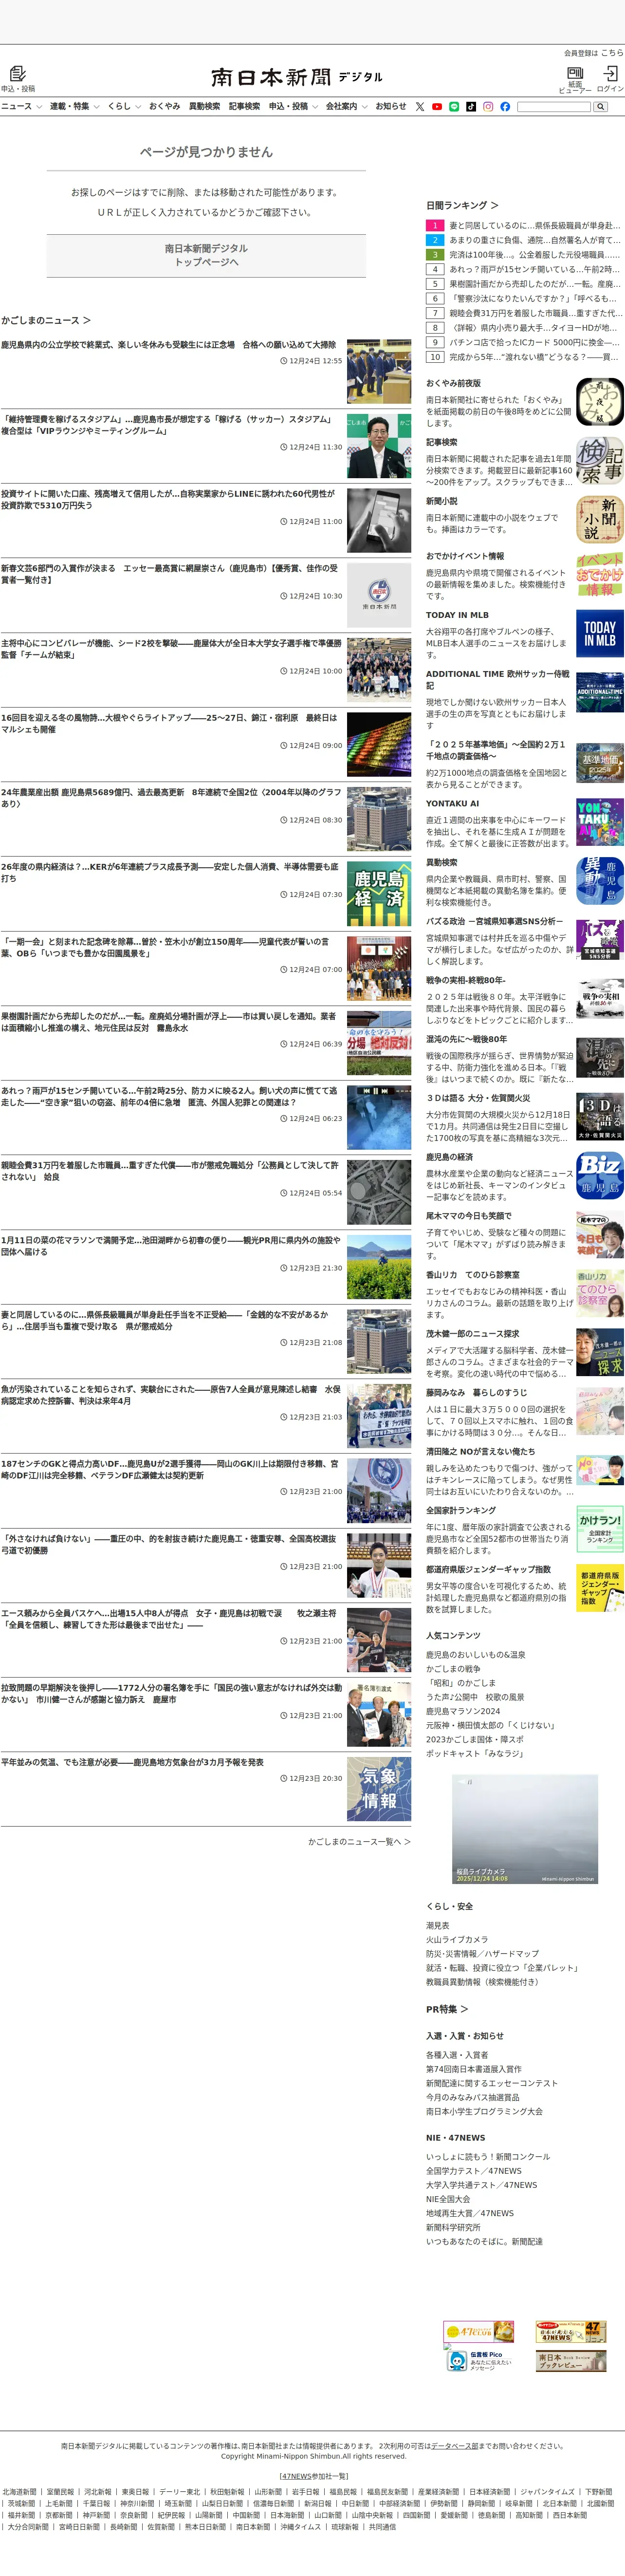Open the YouTube social icon
625x2576 pixels.
point(437,106)
